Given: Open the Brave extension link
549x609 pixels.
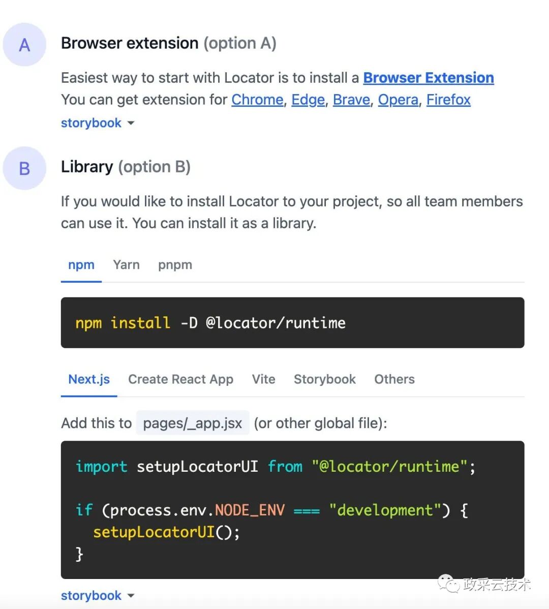Looking at the screenshot, I should point(351,100).
